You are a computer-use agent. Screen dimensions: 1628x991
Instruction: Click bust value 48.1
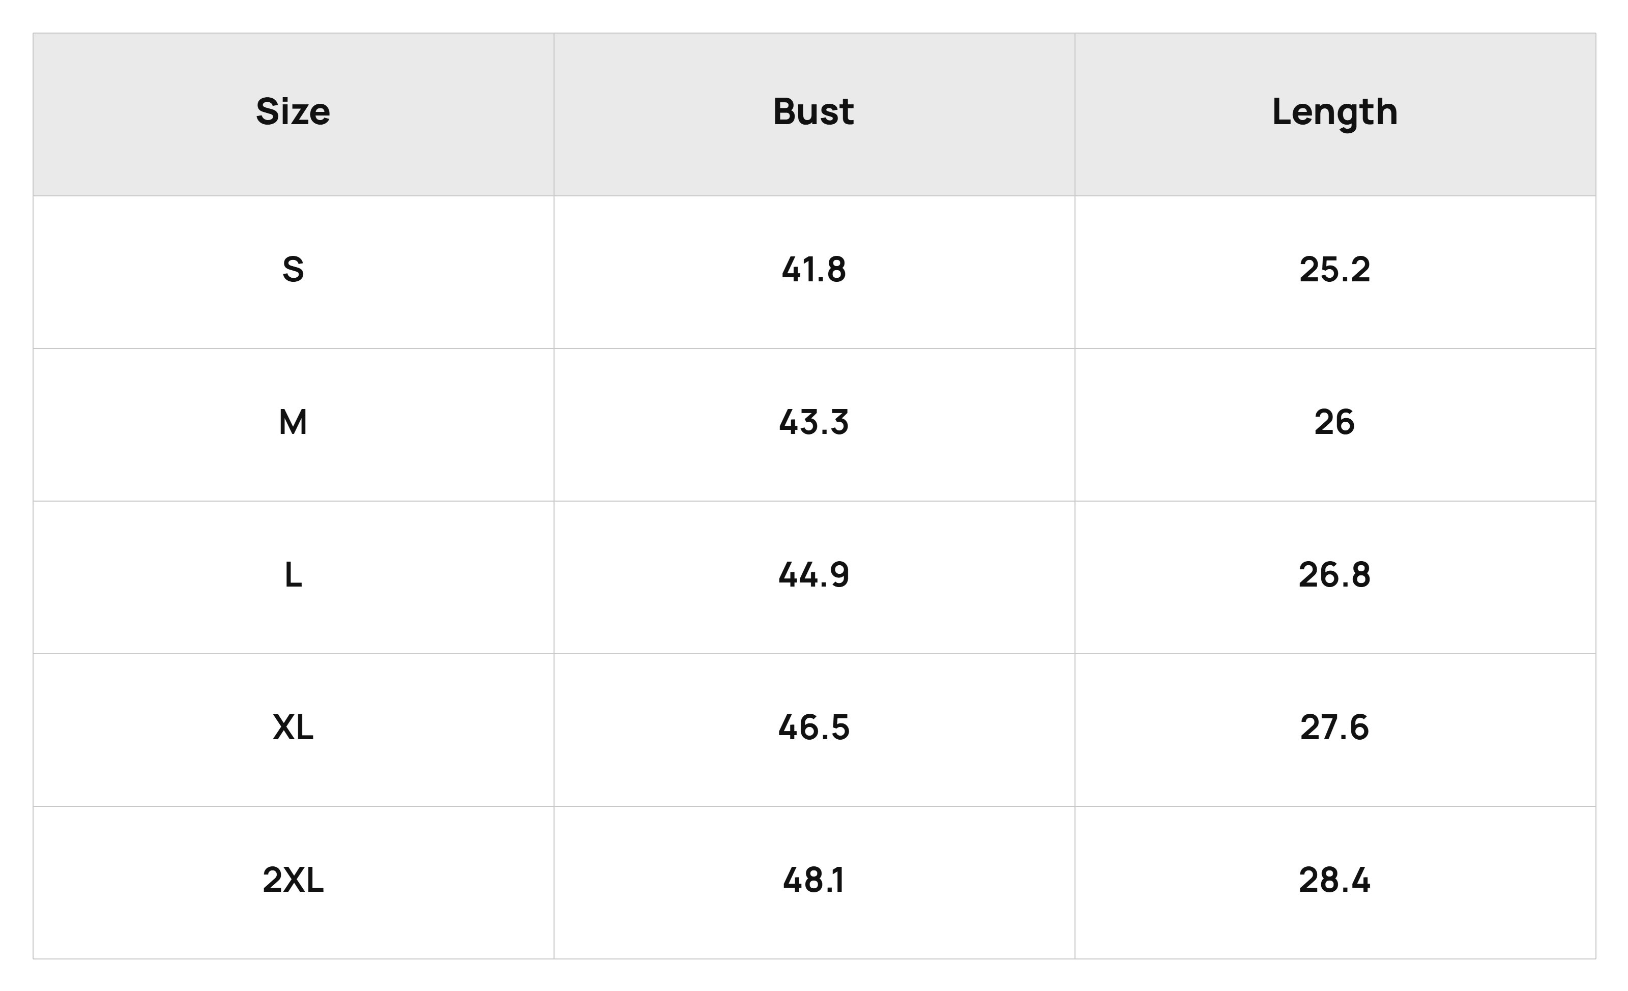pyautogui.click(x=813, y=880)
